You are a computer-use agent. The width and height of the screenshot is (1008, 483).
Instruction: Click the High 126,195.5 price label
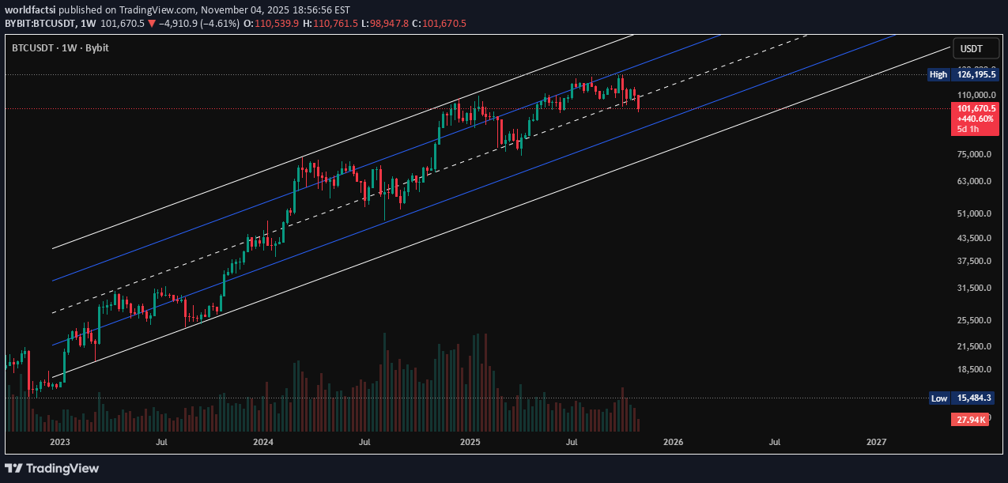pos(963,74)
